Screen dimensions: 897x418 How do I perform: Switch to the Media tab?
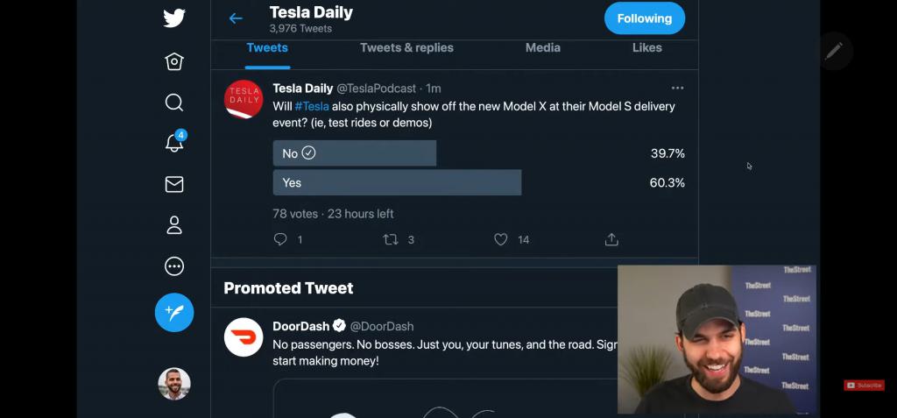click(x=542, y=48)
